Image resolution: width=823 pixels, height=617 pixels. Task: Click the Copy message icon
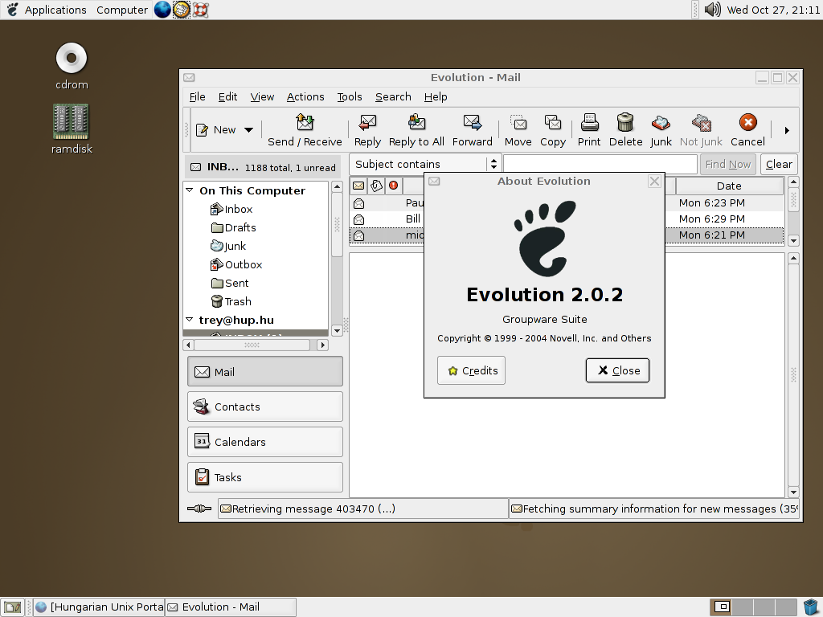click(553, 122)
